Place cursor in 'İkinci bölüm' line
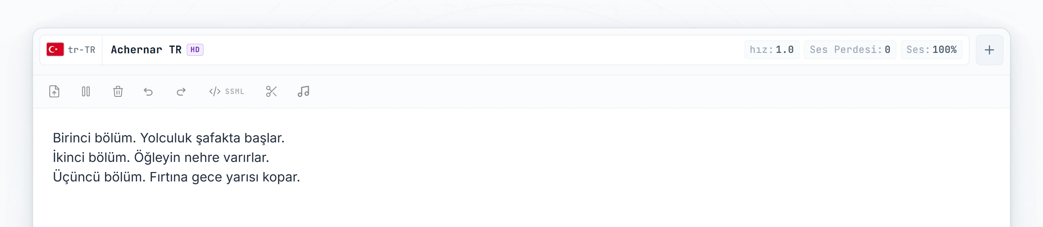The height and width of the screenshot is (227, 1043). pos(161,157)
